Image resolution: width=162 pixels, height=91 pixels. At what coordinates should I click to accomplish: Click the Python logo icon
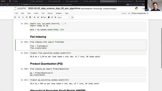pyautogui.click(x=137, y=8)
